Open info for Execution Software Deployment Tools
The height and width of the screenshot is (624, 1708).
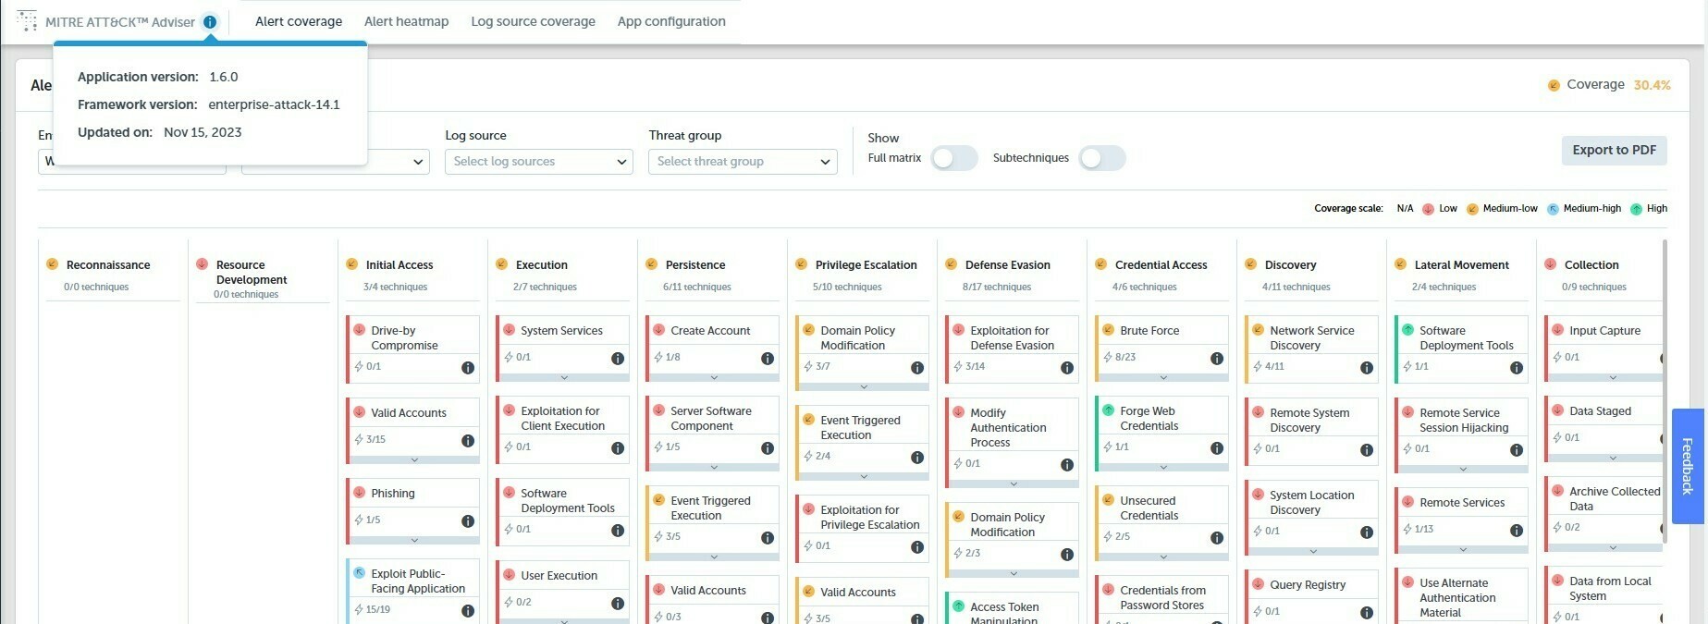618,531
